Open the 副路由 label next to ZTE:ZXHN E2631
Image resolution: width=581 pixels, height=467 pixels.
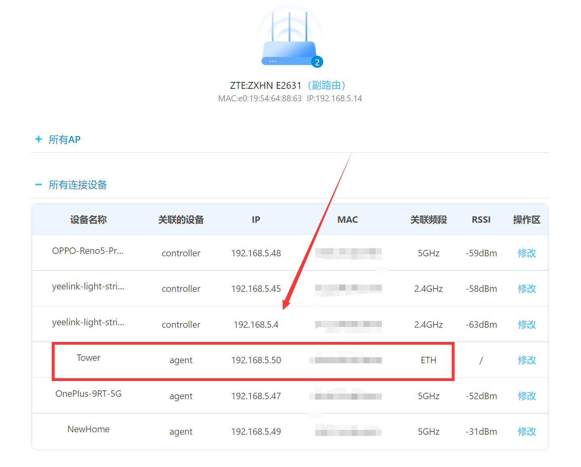tap(327, 85)
